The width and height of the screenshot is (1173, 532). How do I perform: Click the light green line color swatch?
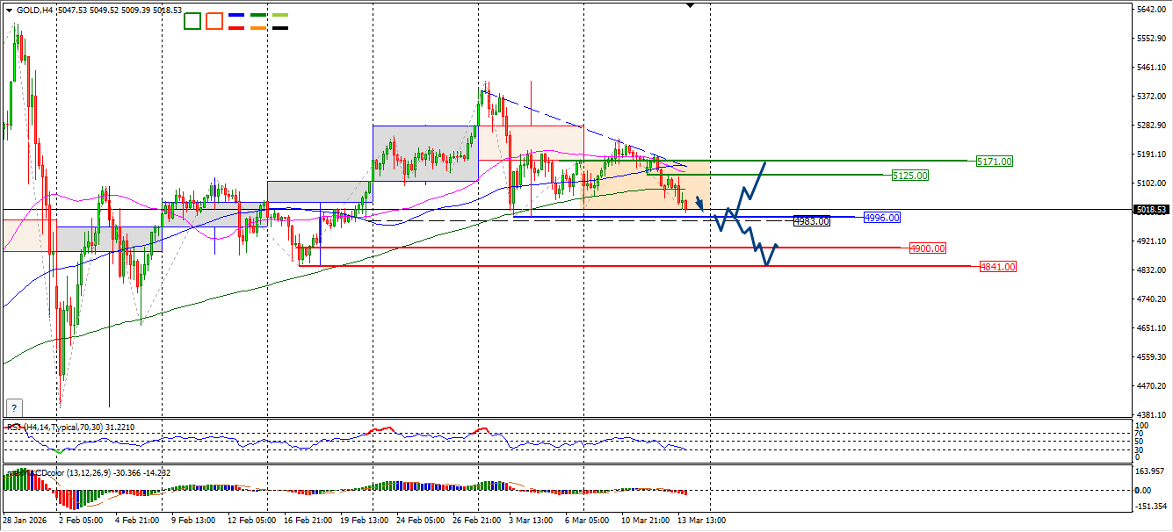[280, 16]
